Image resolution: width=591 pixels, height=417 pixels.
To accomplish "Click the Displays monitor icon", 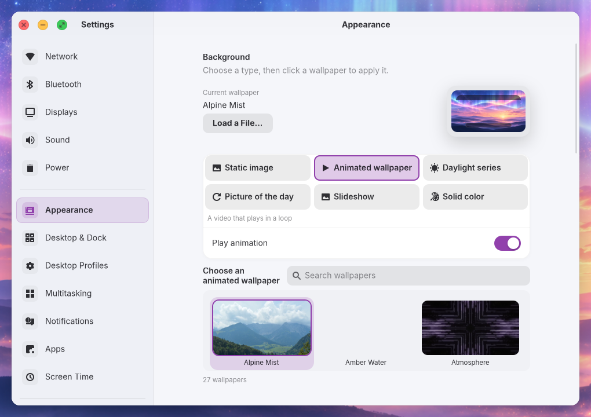I will point(30,112).
